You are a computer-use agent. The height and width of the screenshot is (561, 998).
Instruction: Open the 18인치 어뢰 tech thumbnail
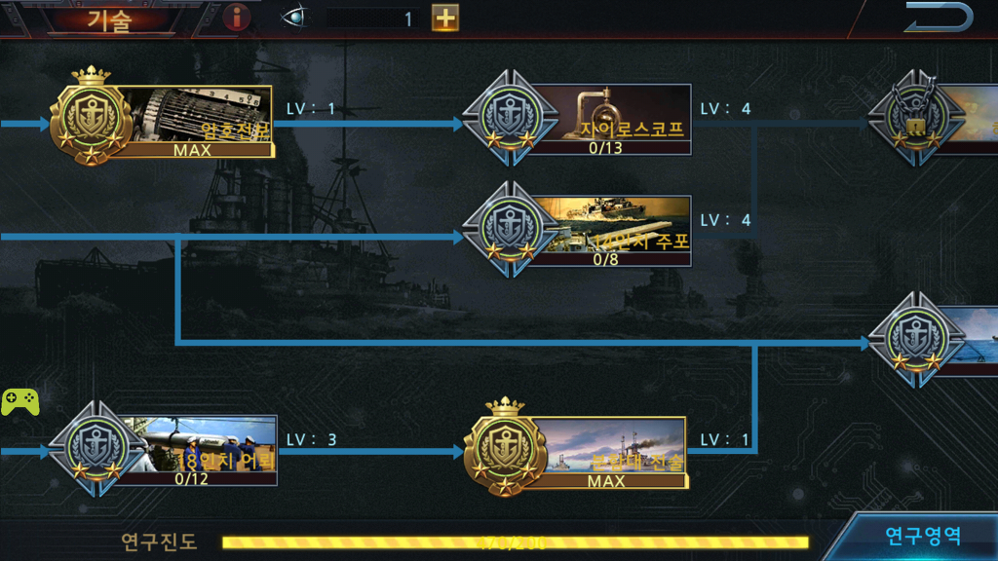coord(199,444)
